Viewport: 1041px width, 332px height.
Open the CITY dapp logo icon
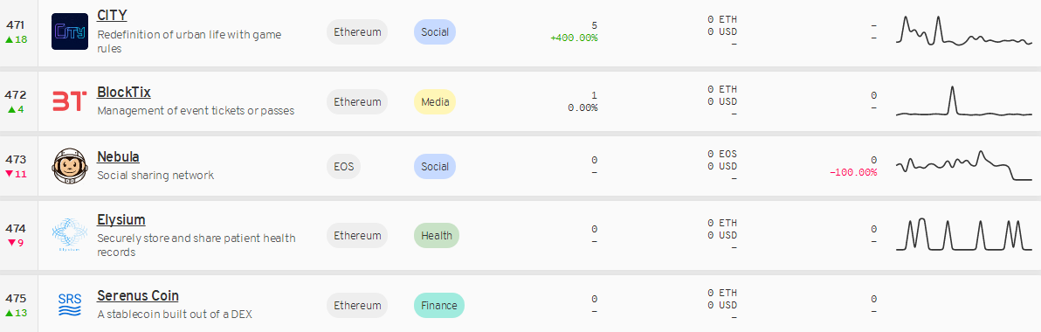[70, 31]
